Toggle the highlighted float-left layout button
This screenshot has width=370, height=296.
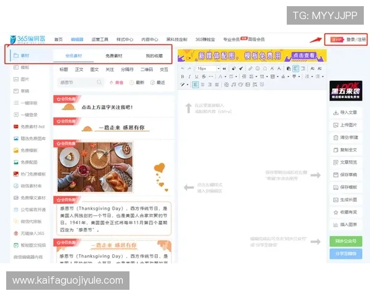click(x=295, y=68)
